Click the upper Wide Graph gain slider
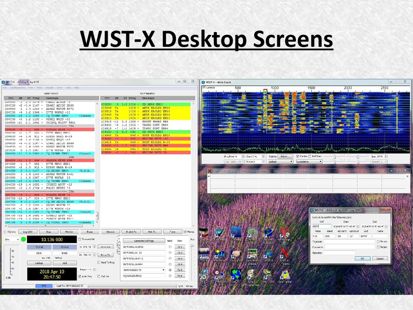Image resolution: width=413 pixels, height=310 pixels. 334,157
